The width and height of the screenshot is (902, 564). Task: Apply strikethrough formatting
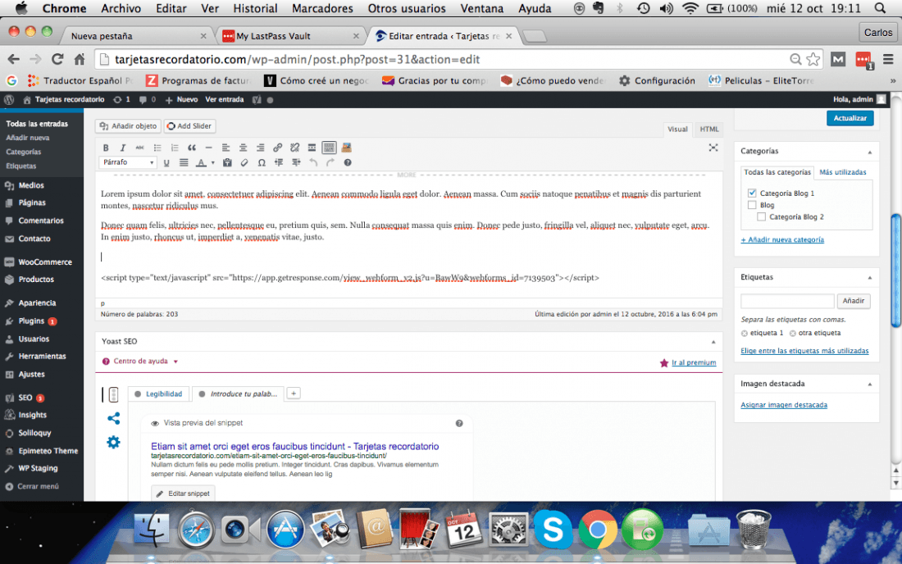pos(139,148)
